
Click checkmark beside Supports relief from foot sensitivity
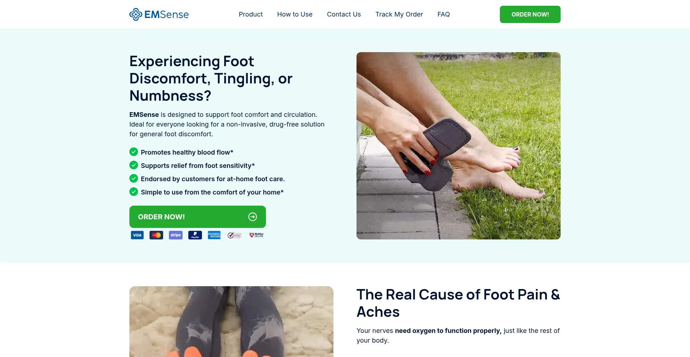click(x=134, y=165)
